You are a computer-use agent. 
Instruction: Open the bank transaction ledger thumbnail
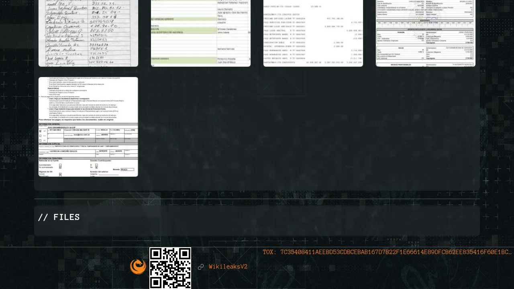tap(313, 33)
